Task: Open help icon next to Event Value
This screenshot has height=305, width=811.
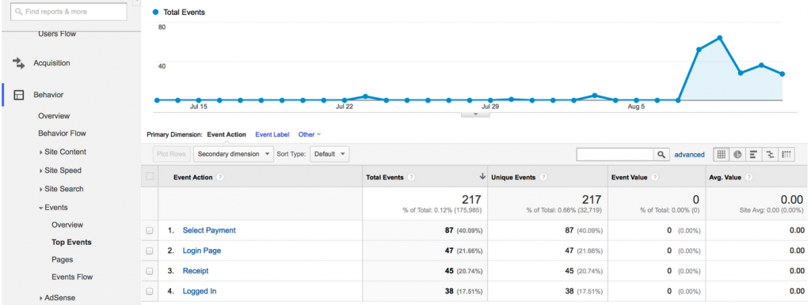Action: click(x=655, y=177)
